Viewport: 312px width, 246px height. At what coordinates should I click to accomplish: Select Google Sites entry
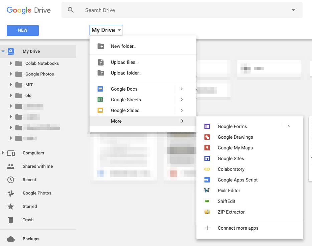pos(250,159)
